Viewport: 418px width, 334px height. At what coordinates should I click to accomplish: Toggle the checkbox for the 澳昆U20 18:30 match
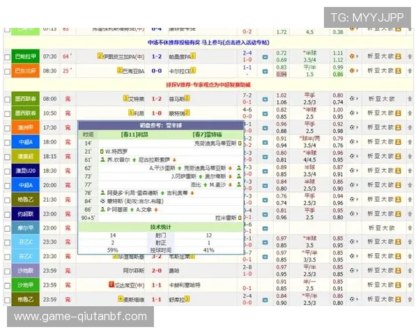tap(7, 172)
